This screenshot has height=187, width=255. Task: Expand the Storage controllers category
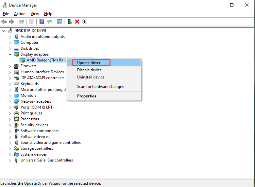(10, 149)
